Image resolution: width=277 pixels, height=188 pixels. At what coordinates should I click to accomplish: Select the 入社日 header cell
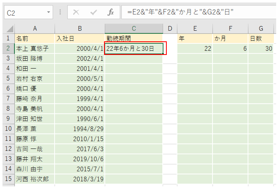80,38
